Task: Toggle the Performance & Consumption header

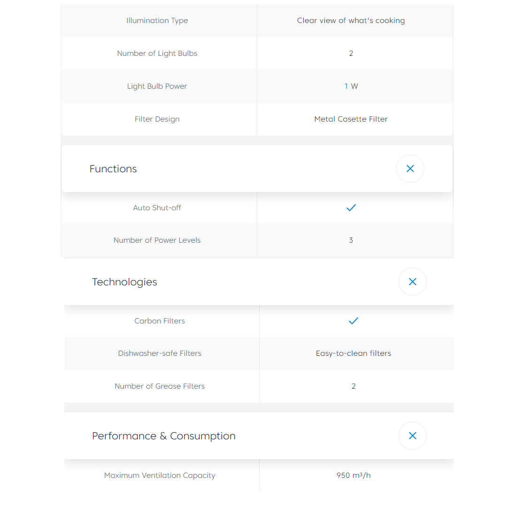Action: point(163,436)
